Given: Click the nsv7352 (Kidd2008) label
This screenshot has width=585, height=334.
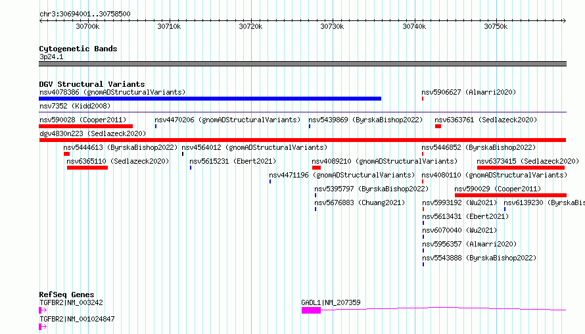Looking at the screenshot, I should (75, 106).
